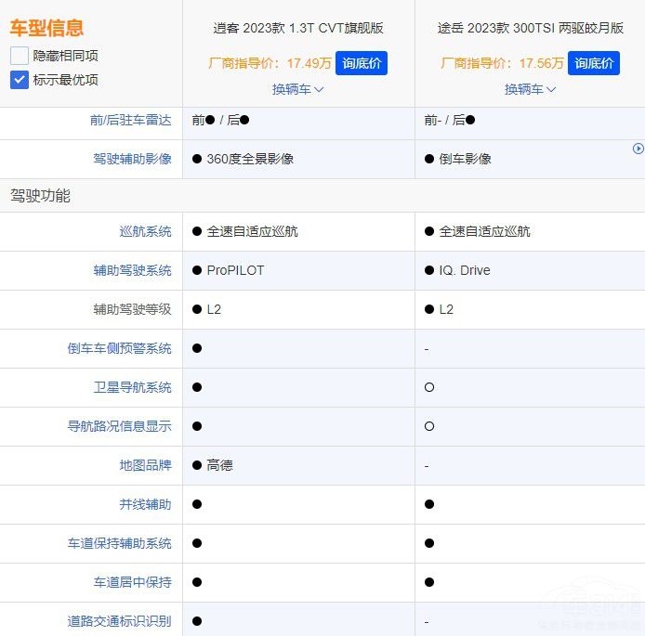The image size is (645, 636).
Task: Click the 倒车车侧预警系统 row label
Action: click(119, 348)
